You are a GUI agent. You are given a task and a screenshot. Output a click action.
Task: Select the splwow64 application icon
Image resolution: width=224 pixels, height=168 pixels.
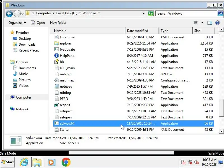click(57, 123)
